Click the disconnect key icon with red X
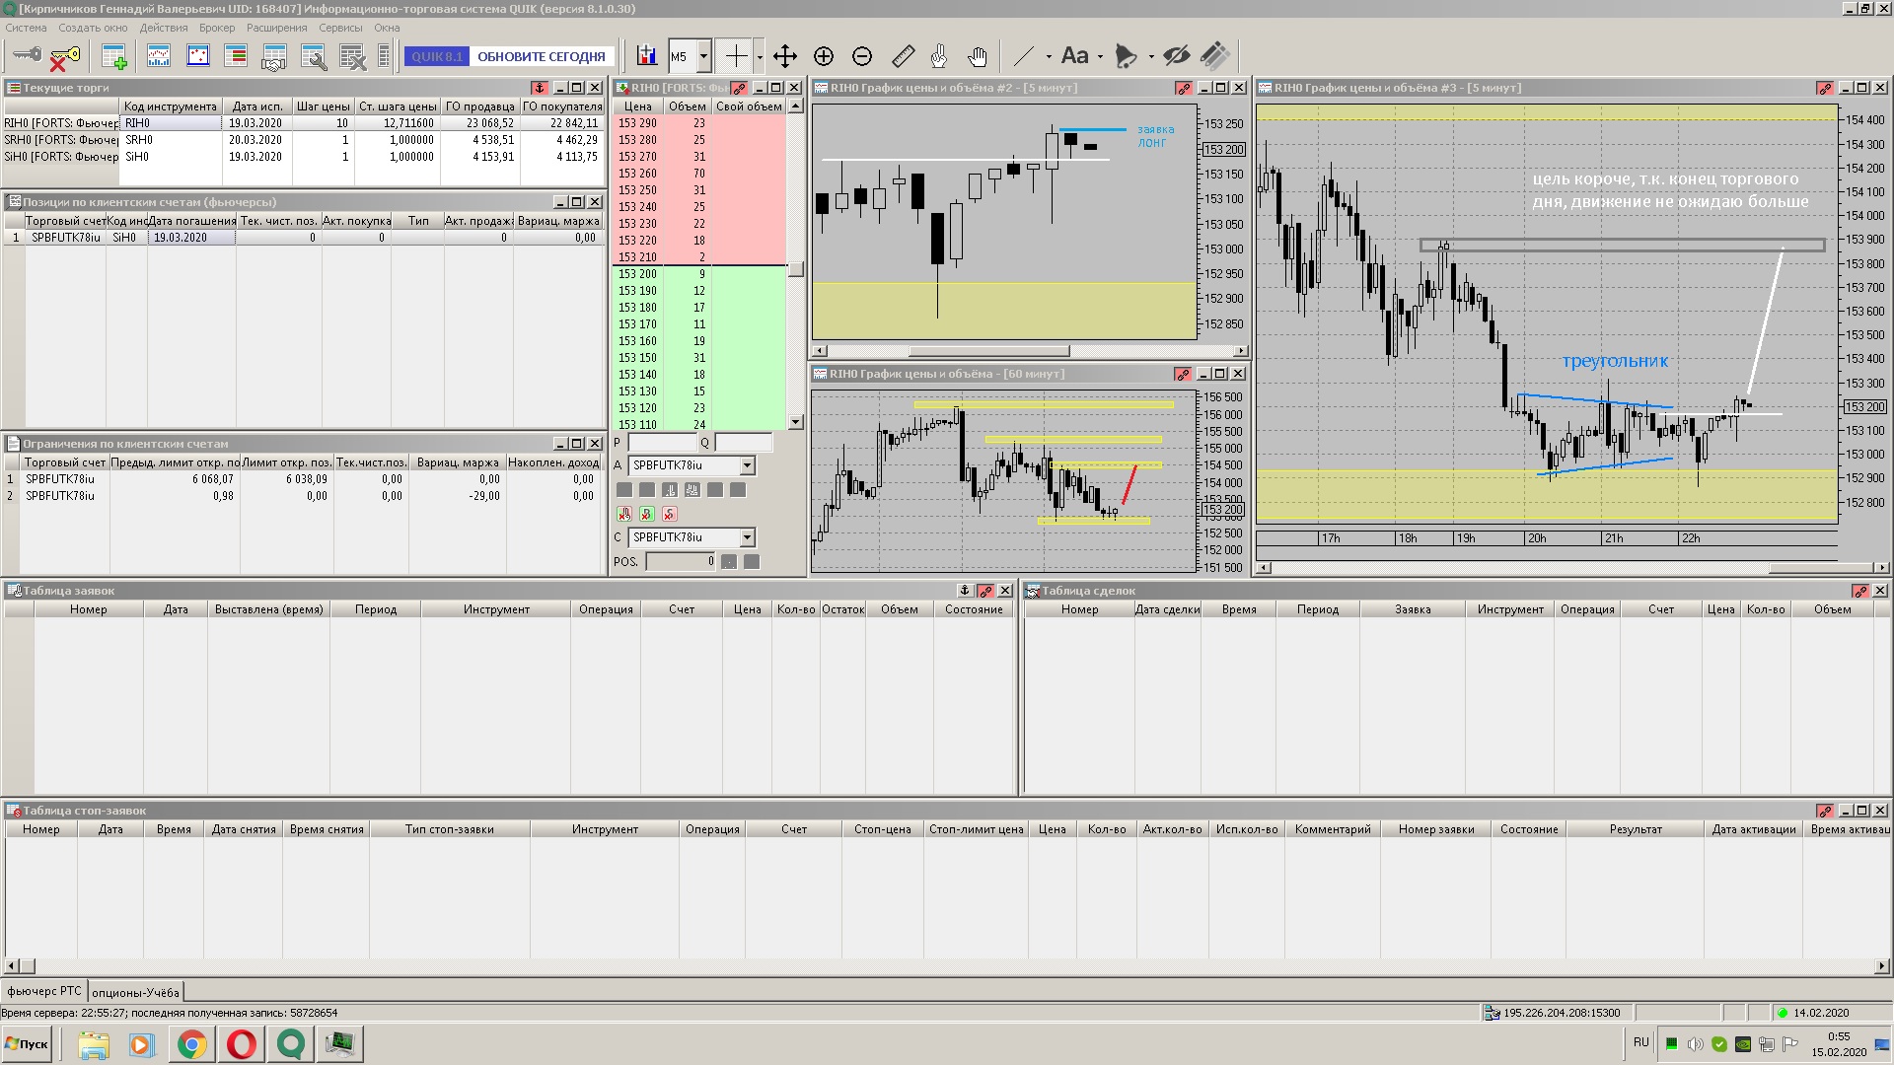Image resolution: width=1894 pixels, height=1065 pixels. [64, 57]
